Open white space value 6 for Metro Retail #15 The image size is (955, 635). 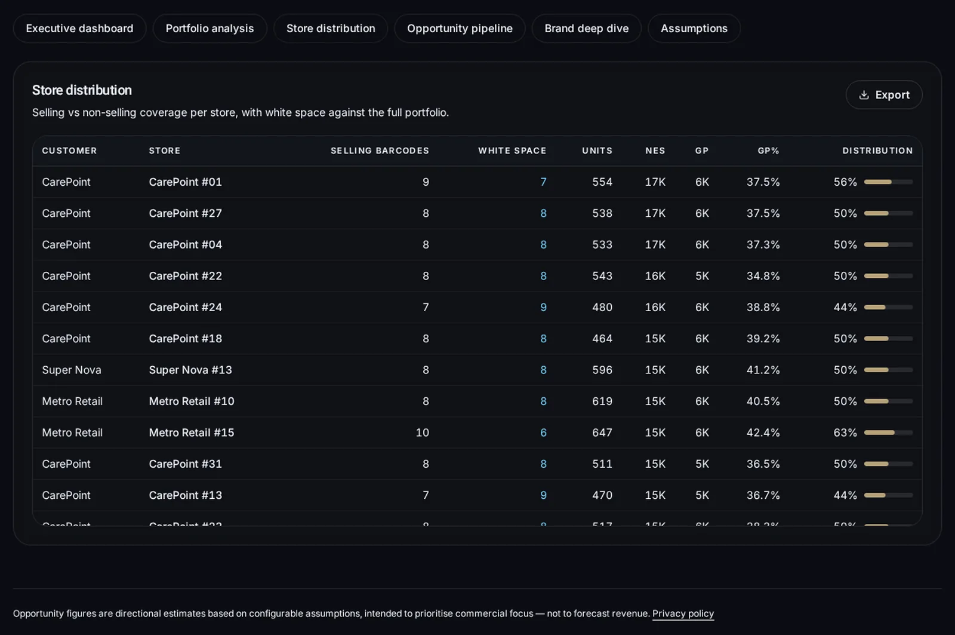543,432
